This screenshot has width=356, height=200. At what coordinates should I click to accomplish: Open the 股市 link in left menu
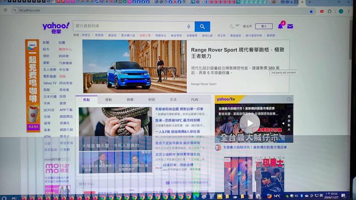pos(46,49)
